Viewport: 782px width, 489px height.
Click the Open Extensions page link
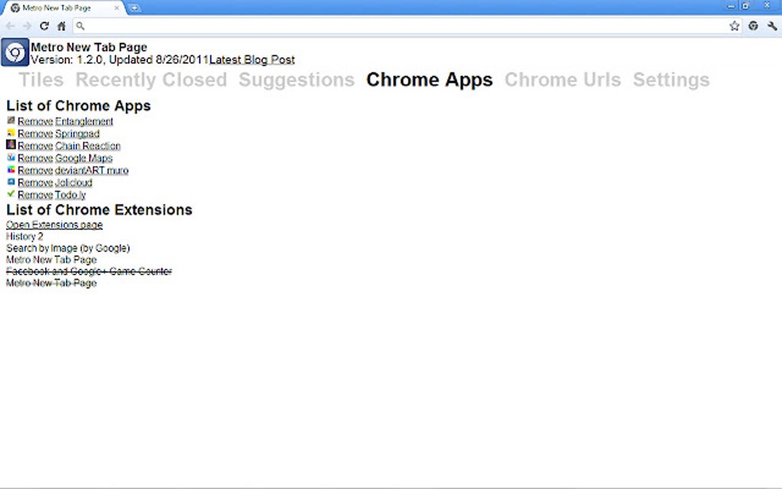pos(54,225)
